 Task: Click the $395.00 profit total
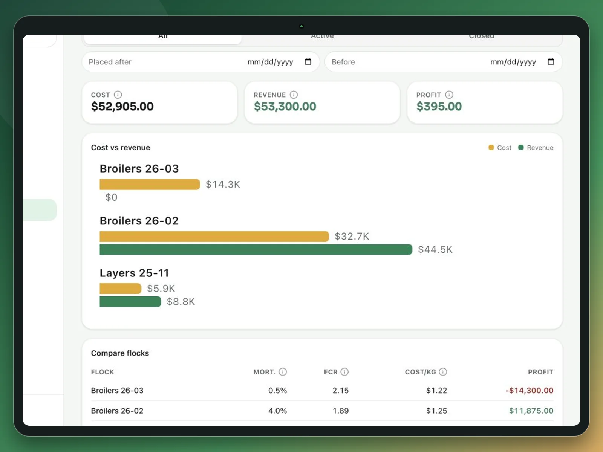439,107
